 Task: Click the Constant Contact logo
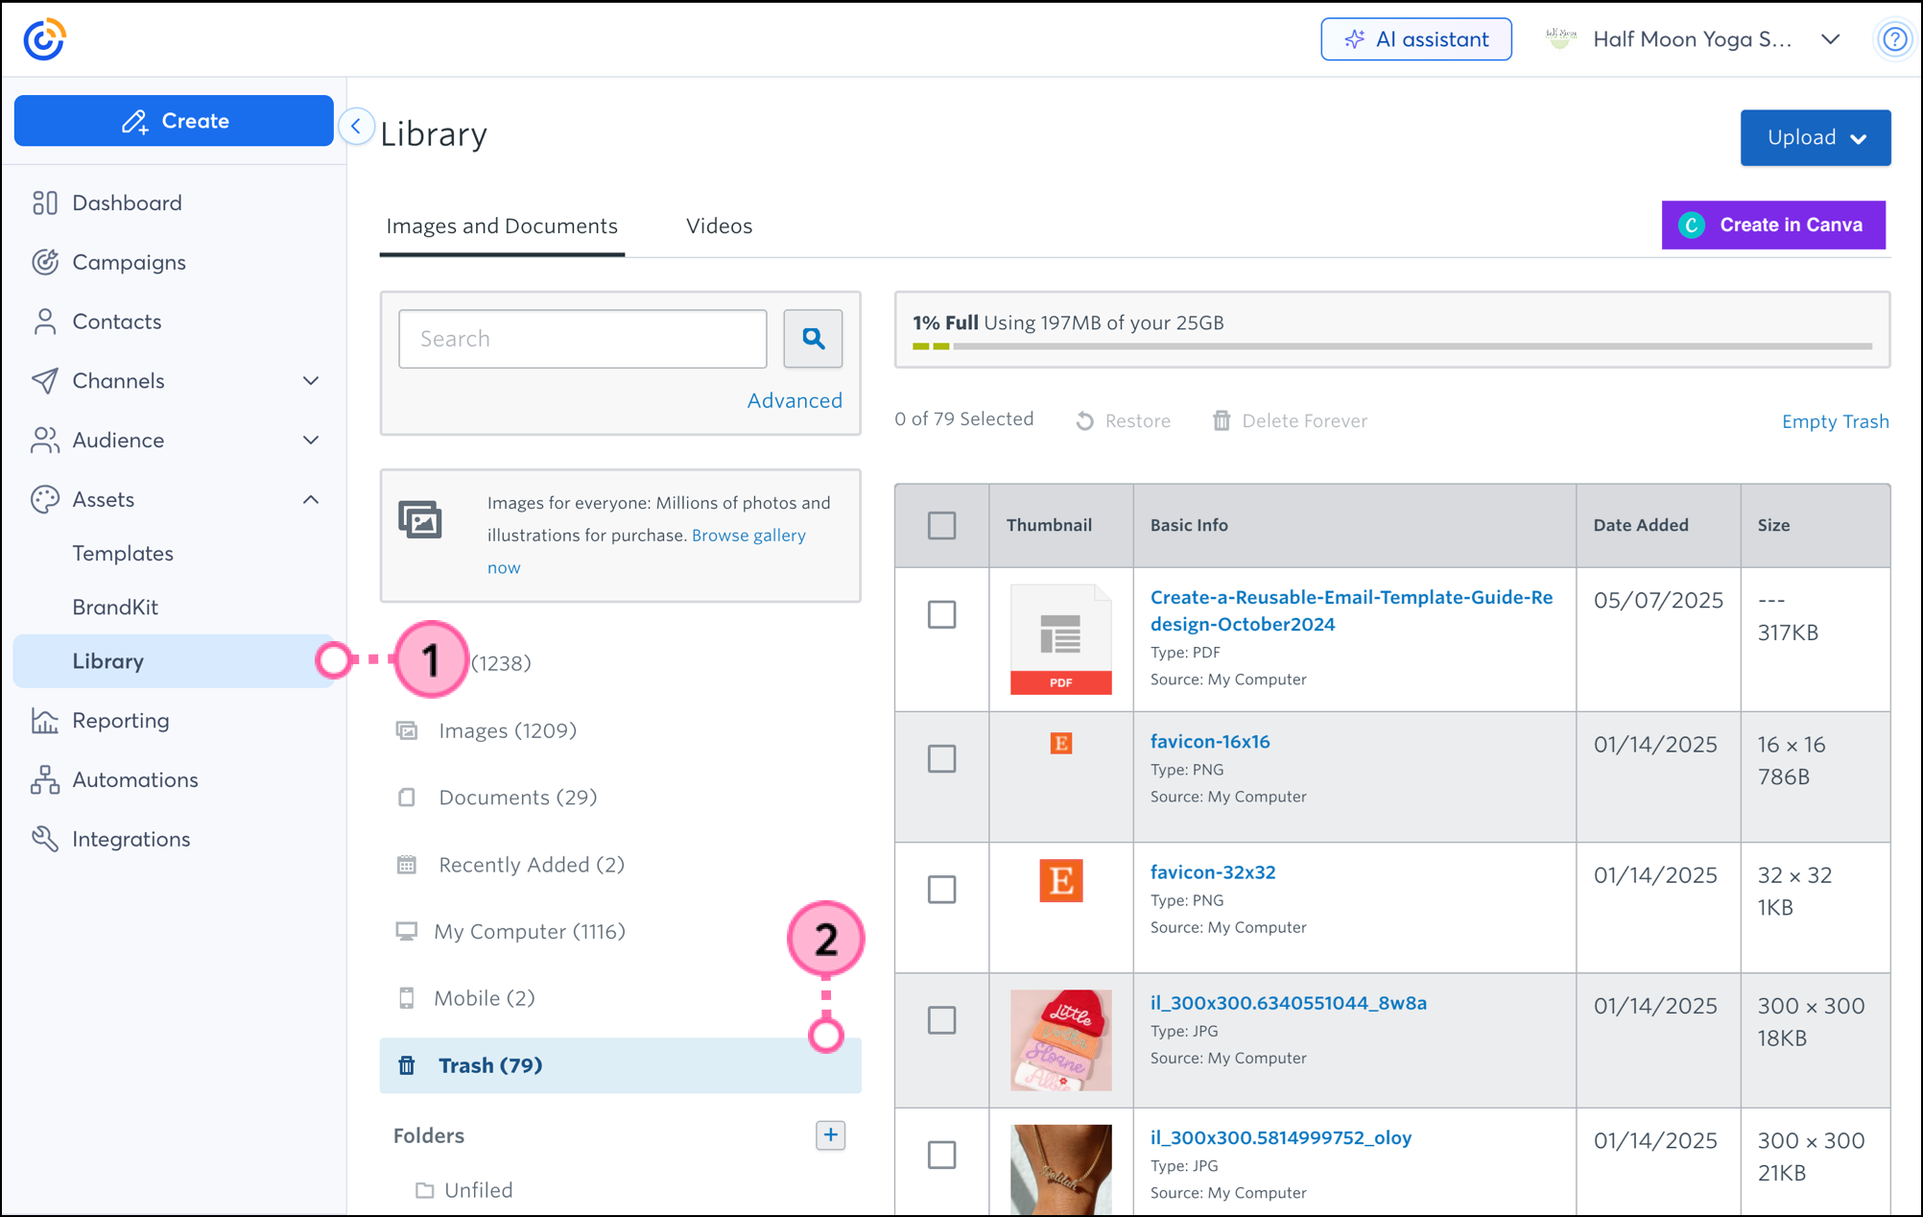(44, 39)
